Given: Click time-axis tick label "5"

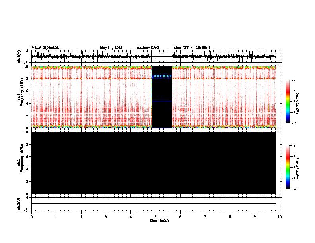Looking at the screenshot, I should tap(156, 217).
